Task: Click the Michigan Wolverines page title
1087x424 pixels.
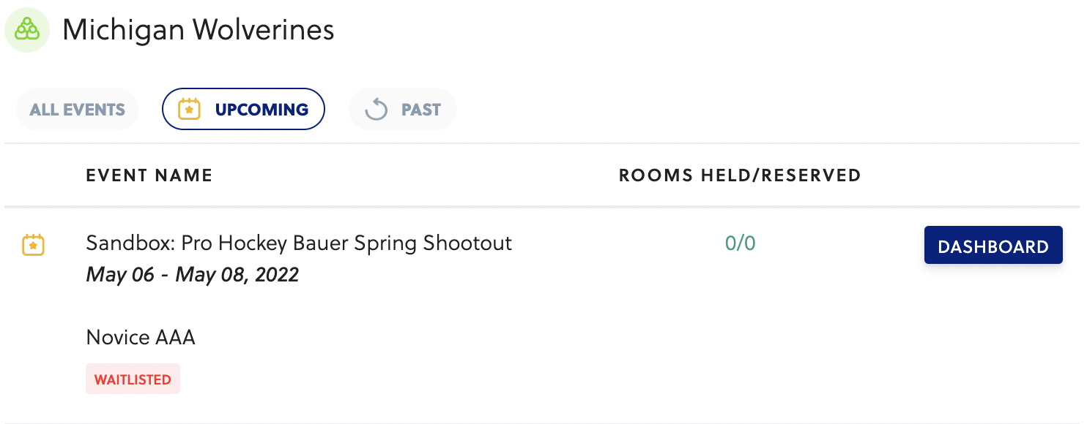Action: click(x=198, y=30)
